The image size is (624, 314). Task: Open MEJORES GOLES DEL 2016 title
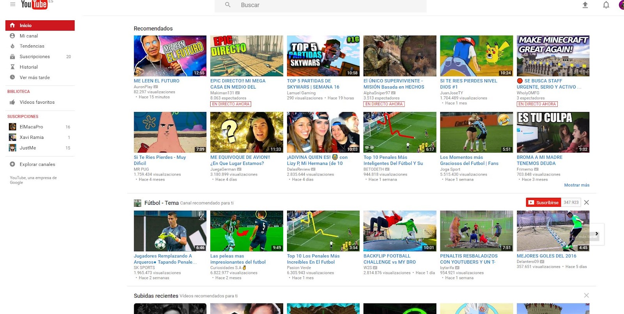546,256
